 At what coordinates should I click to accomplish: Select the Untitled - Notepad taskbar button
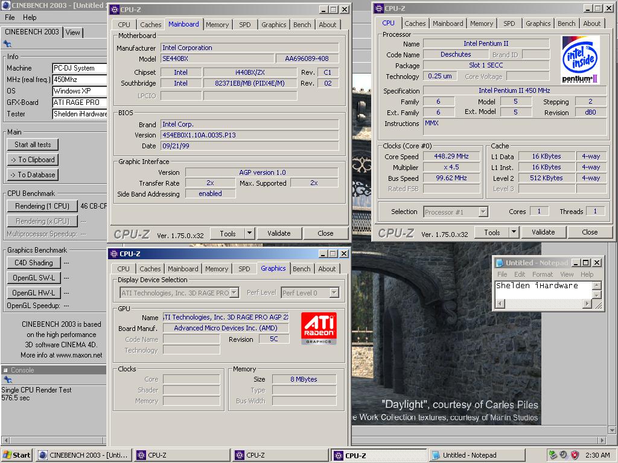pyautogui.click(x=477, y=455)
